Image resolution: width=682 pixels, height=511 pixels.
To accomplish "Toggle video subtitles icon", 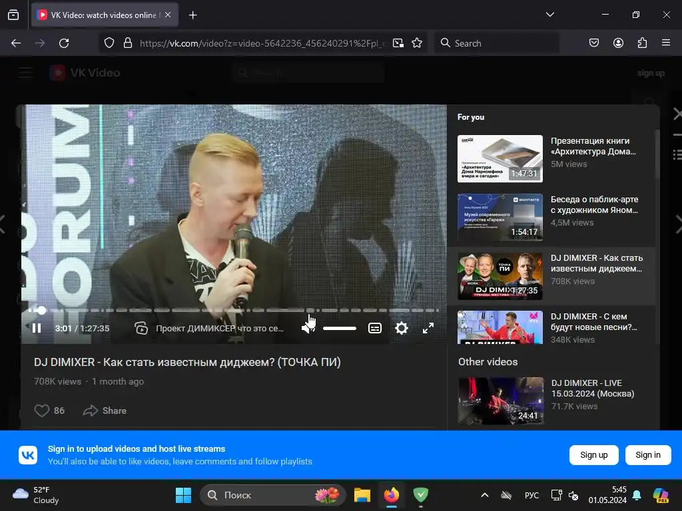I will pyautogui.click(x=375, y=328).
